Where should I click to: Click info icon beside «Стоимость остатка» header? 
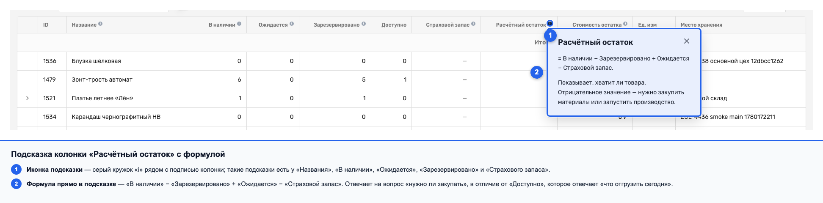click(x=625, y=24)
